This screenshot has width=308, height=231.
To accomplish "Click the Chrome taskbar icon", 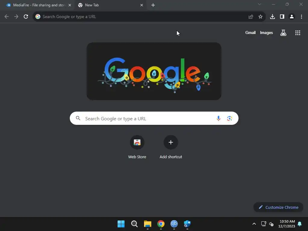I will 161,224.
